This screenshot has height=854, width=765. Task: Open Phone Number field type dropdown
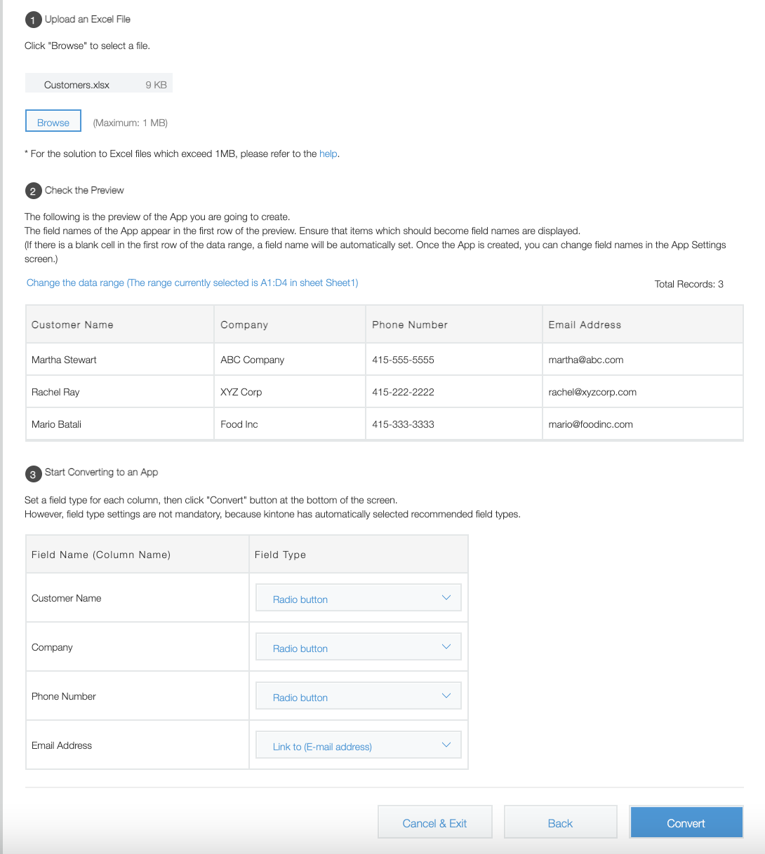pos(358,696)
